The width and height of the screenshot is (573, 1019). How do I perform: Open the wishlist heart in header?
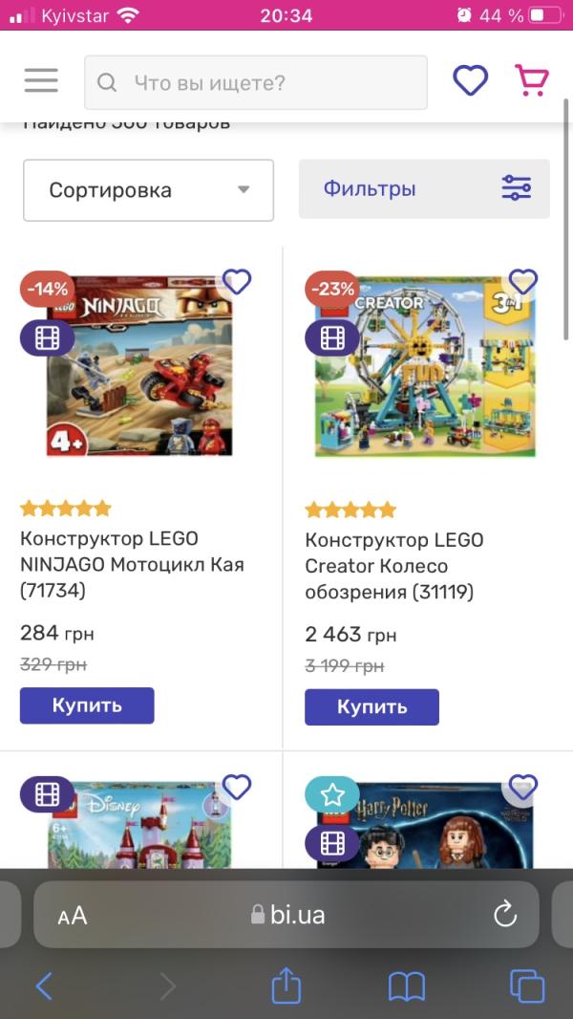coord(470,80)
